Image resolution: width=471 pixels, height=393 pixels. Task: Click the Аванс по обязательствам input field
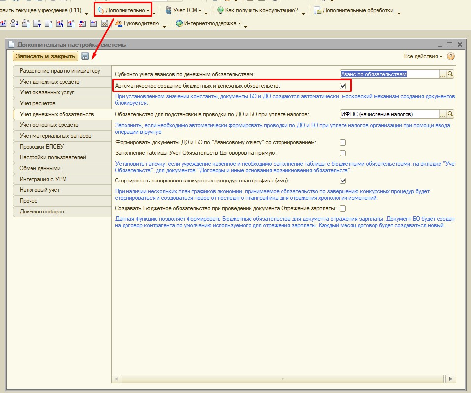tap(389, 74)
